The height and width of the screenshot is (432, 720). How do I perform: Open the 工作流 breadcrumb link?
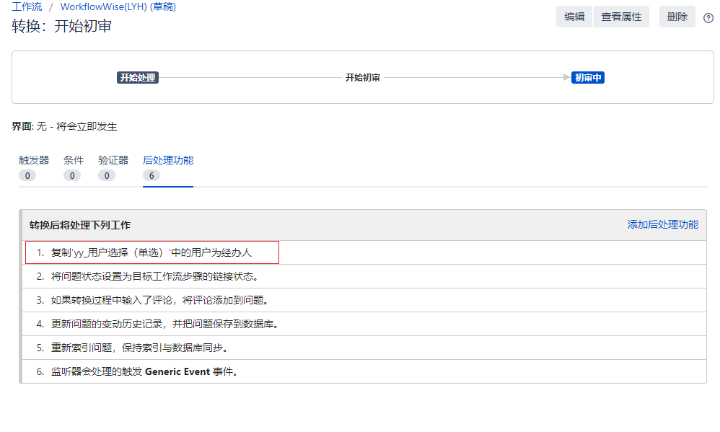coord(27,6)
